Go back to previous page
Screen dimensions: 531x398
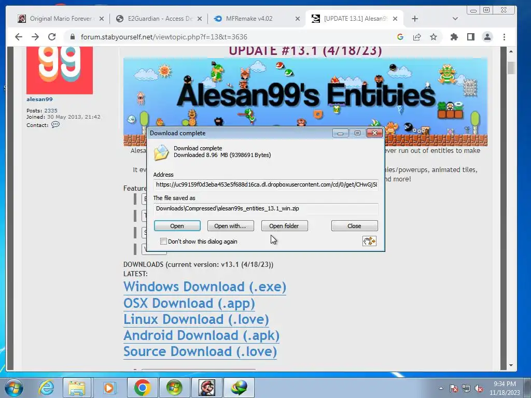19,37
